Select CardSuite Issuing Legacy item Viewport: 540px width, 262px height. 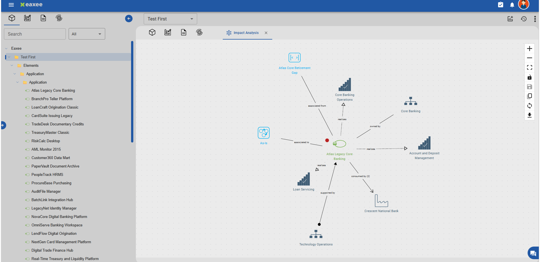(52, 116)
